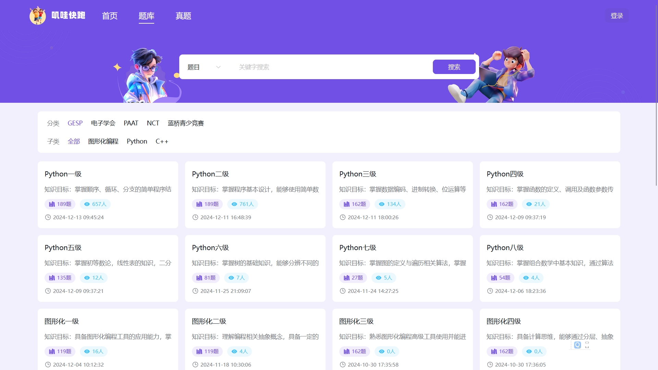The height and width of the screenshot is (370, 658).
Task: Click the floating search widget icon
Action: click(x=577, y=345)
